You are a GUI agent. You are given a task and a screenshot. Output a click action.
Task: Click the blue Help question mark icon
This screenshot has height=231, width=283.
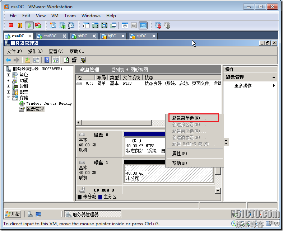[47, 60]
